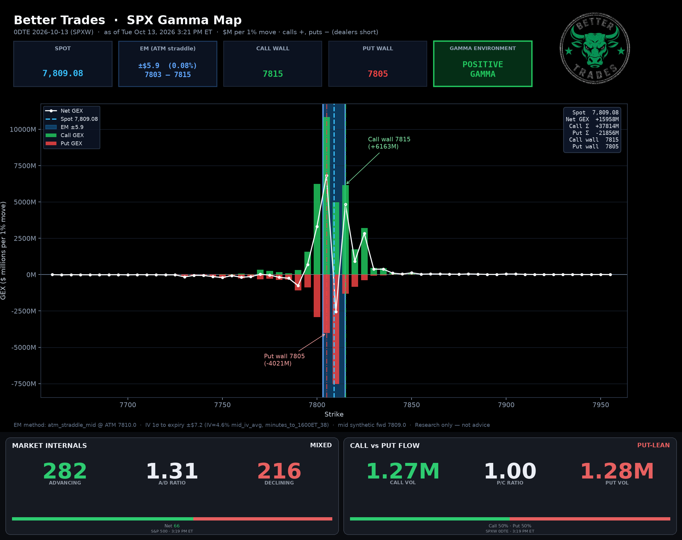Click the 282 ADVANCING value
Image resolution: width=682 pixels, height=540 pixels.
(x=65, y=471)
